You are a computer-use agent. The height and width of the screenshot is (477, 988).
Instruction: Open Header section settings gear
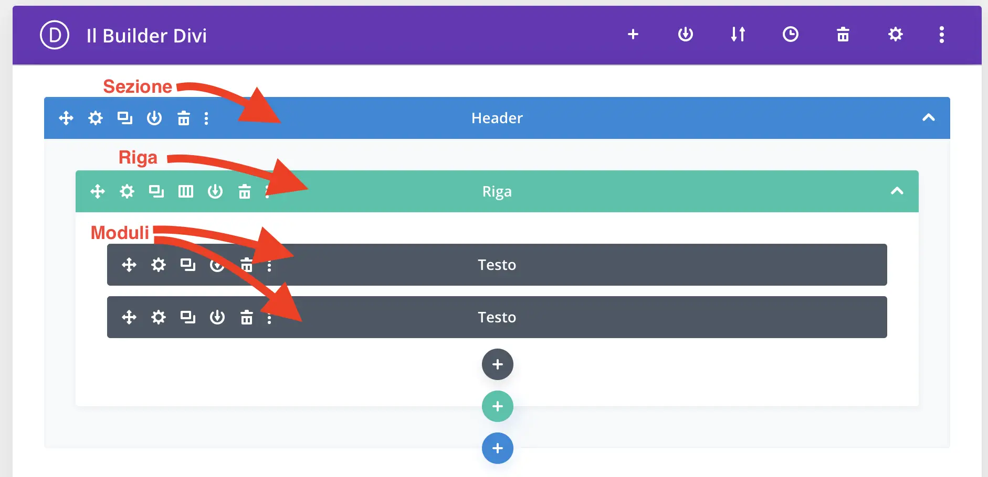pyautogui.click(x=96, y=118)
